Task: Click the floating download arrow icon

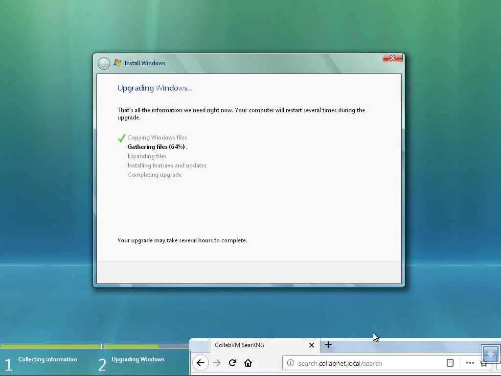Action: [x=490, y=353]
